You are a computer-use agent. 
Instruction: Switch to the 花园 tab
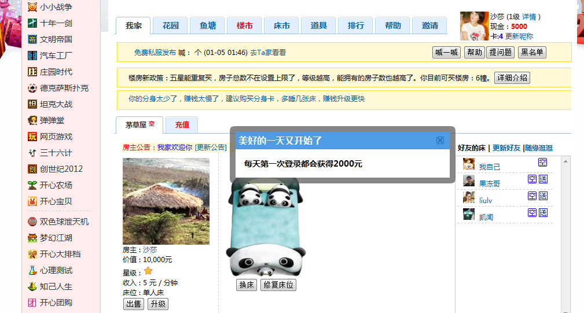click(171, 25)
